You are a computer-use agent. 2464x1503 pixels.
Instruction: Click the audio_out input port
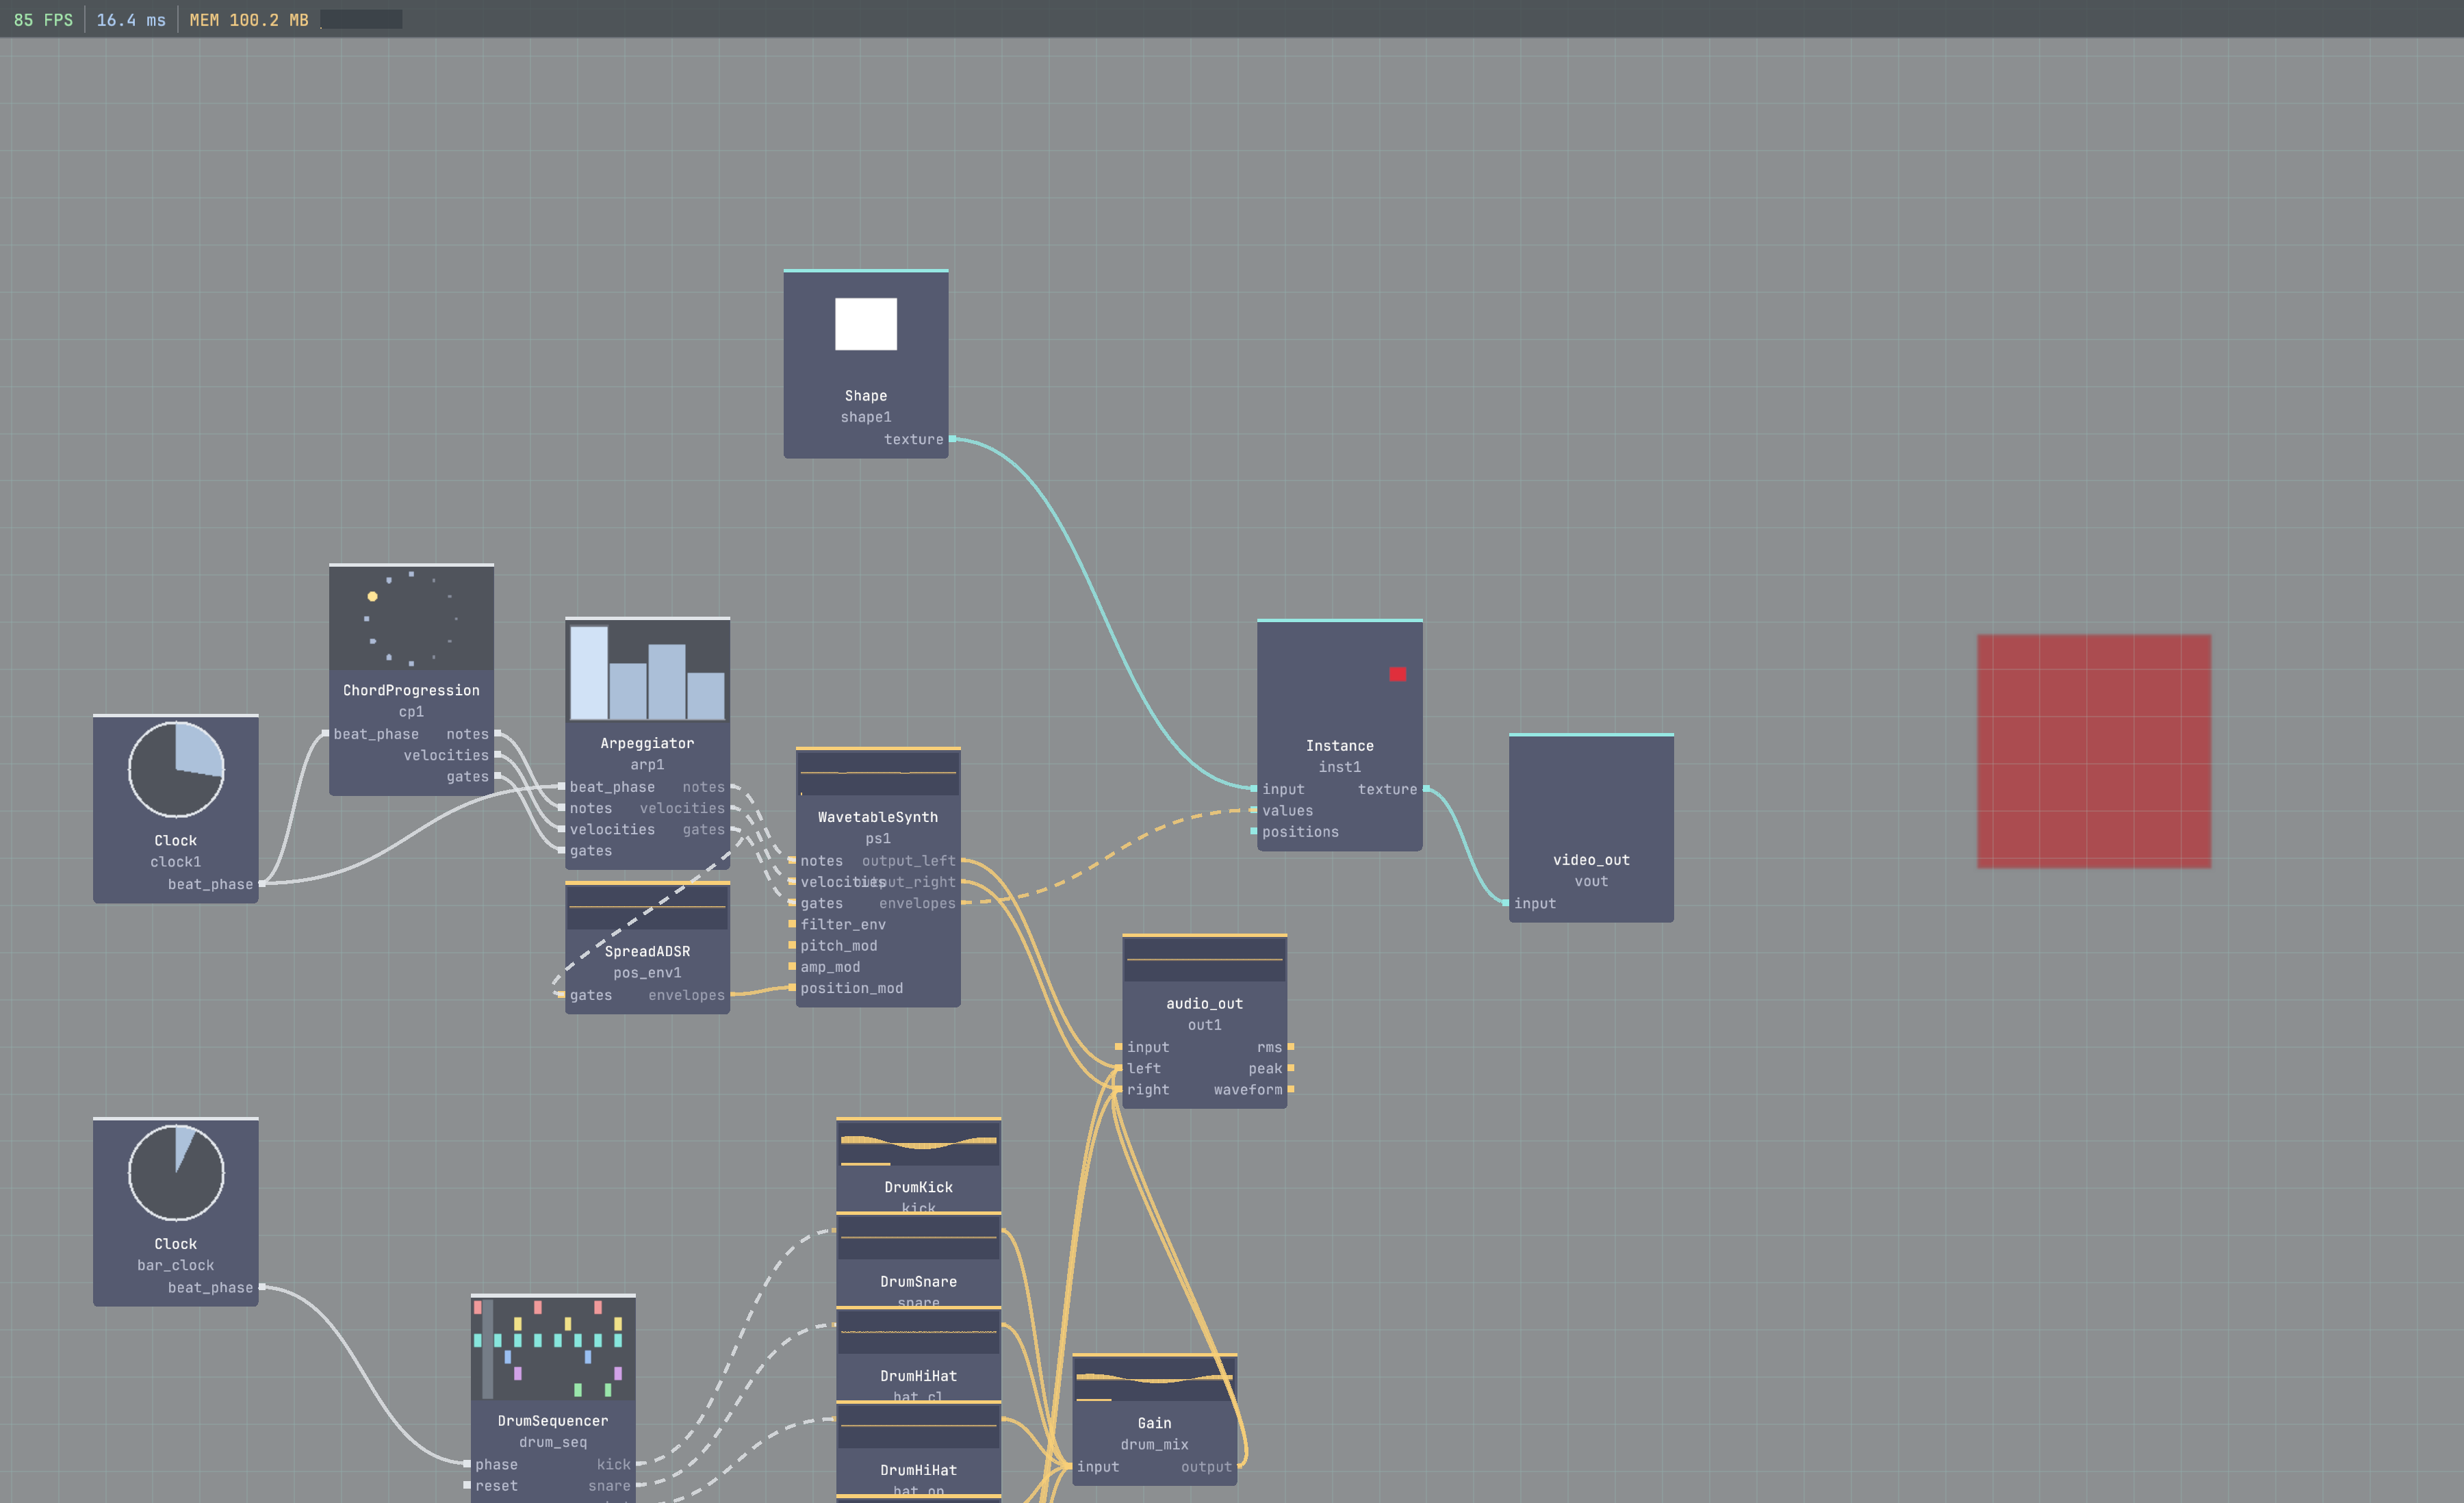coord(1118,1047)
